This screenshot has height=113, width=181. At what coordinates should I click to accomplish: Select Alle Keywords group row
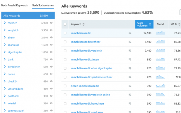28,15
